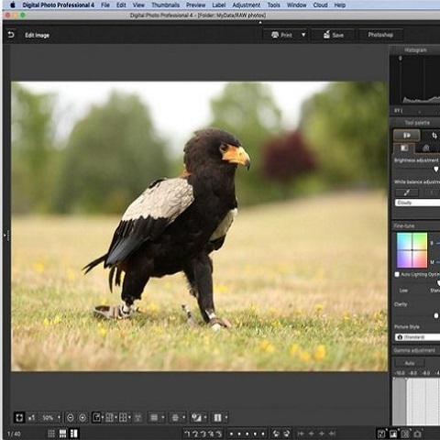Click the back arrow beside Edit Image

(11, 35)
